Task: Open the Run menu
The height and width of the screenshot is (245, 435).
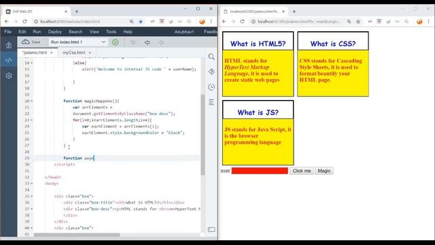Action: click(x=37, y=32)
